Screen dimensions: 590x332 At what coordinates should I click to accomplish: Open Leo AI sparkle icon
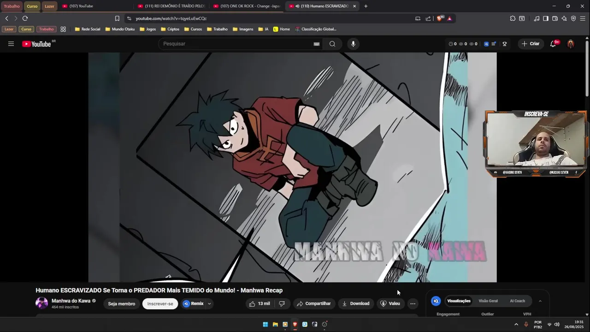pyautogui.click(x=564, y=18)
